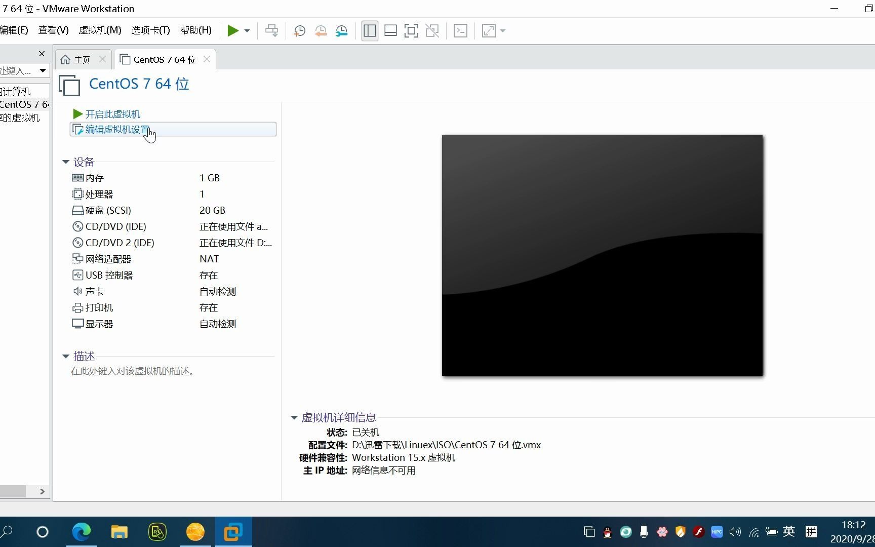Click the 打印机 printer device icon
The height and width of the screenshot is (547, 875).
click(77, 307)
